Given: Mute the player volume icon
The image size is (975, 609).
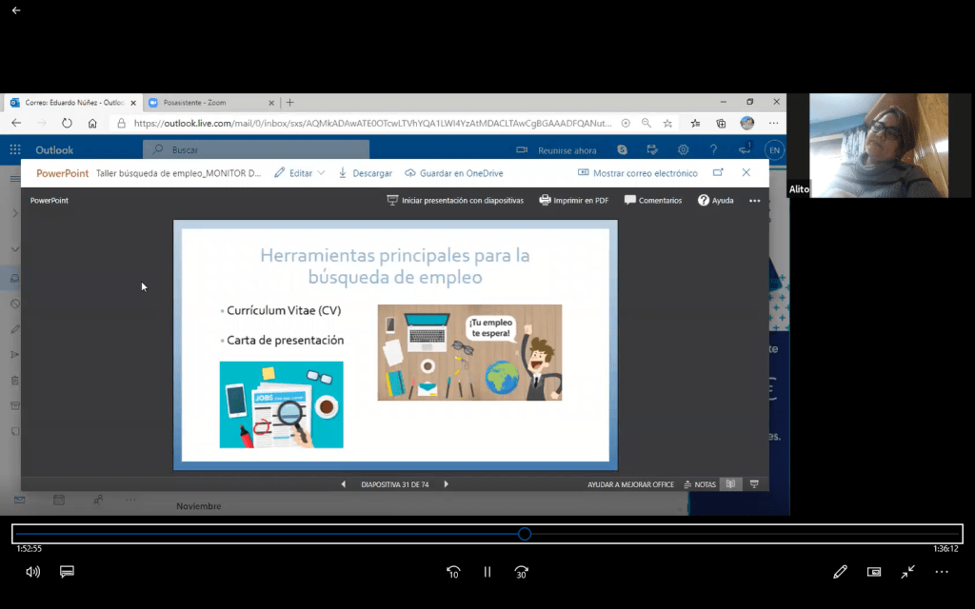Looking at the screenshot, I should tap(33, 572).
